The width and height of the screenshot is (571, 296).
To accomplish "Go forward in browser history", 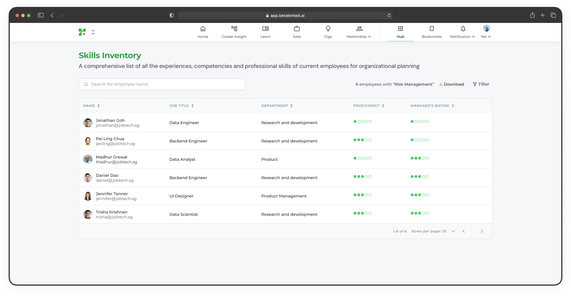I will [62, 15].
